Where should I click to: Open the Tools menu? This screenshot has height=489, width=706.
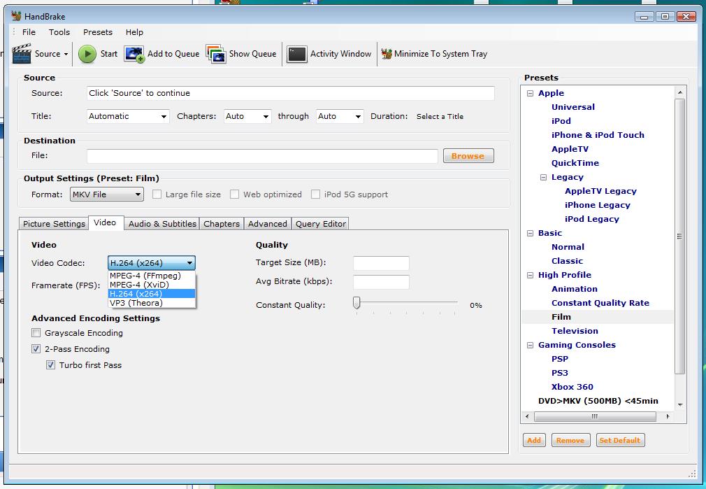coord(59,32)
